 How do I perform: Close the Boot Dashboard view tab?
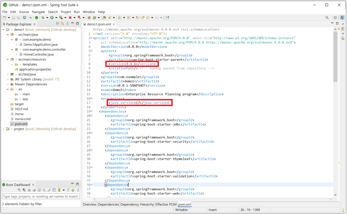pos(33,185)
